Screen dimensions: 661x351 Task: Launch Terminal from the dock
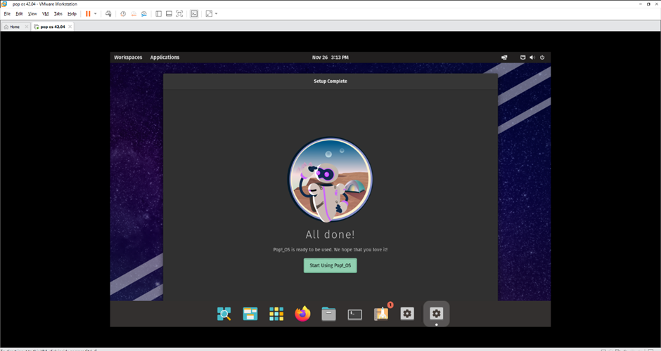tap(354, 314)
